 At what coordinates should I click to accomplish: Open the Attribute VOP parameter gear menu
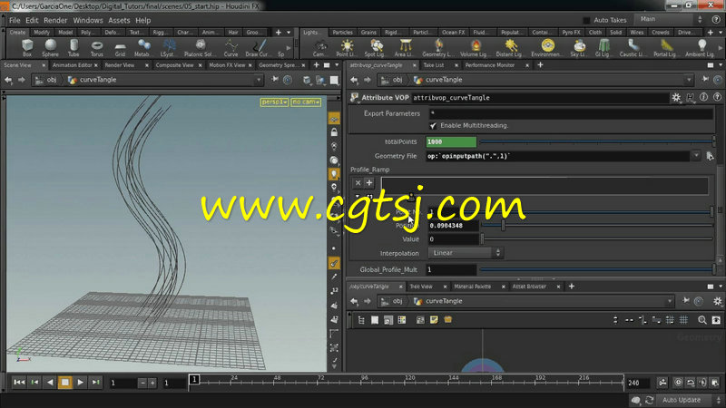(x=676, y=97)
